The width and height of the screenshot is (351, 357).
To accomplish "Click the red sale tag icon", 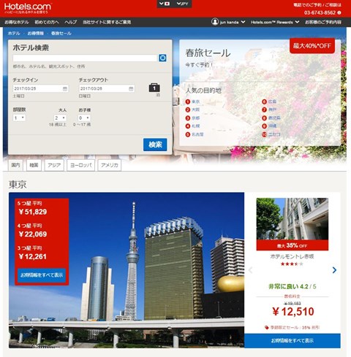I will pyautogui.click(x=267, y=328).
